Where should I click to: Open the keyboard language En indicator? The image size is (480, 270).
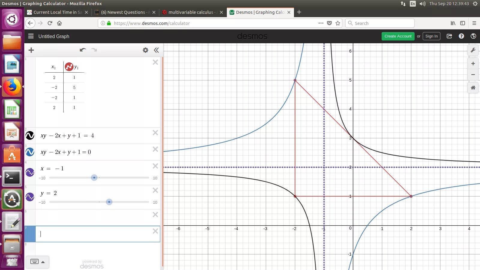click(413, 4)
